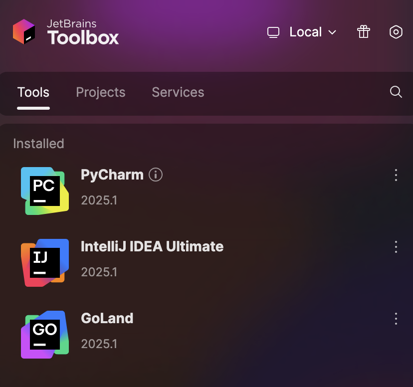
Task: Switch to the Projects tab
Action: [101, 92]
